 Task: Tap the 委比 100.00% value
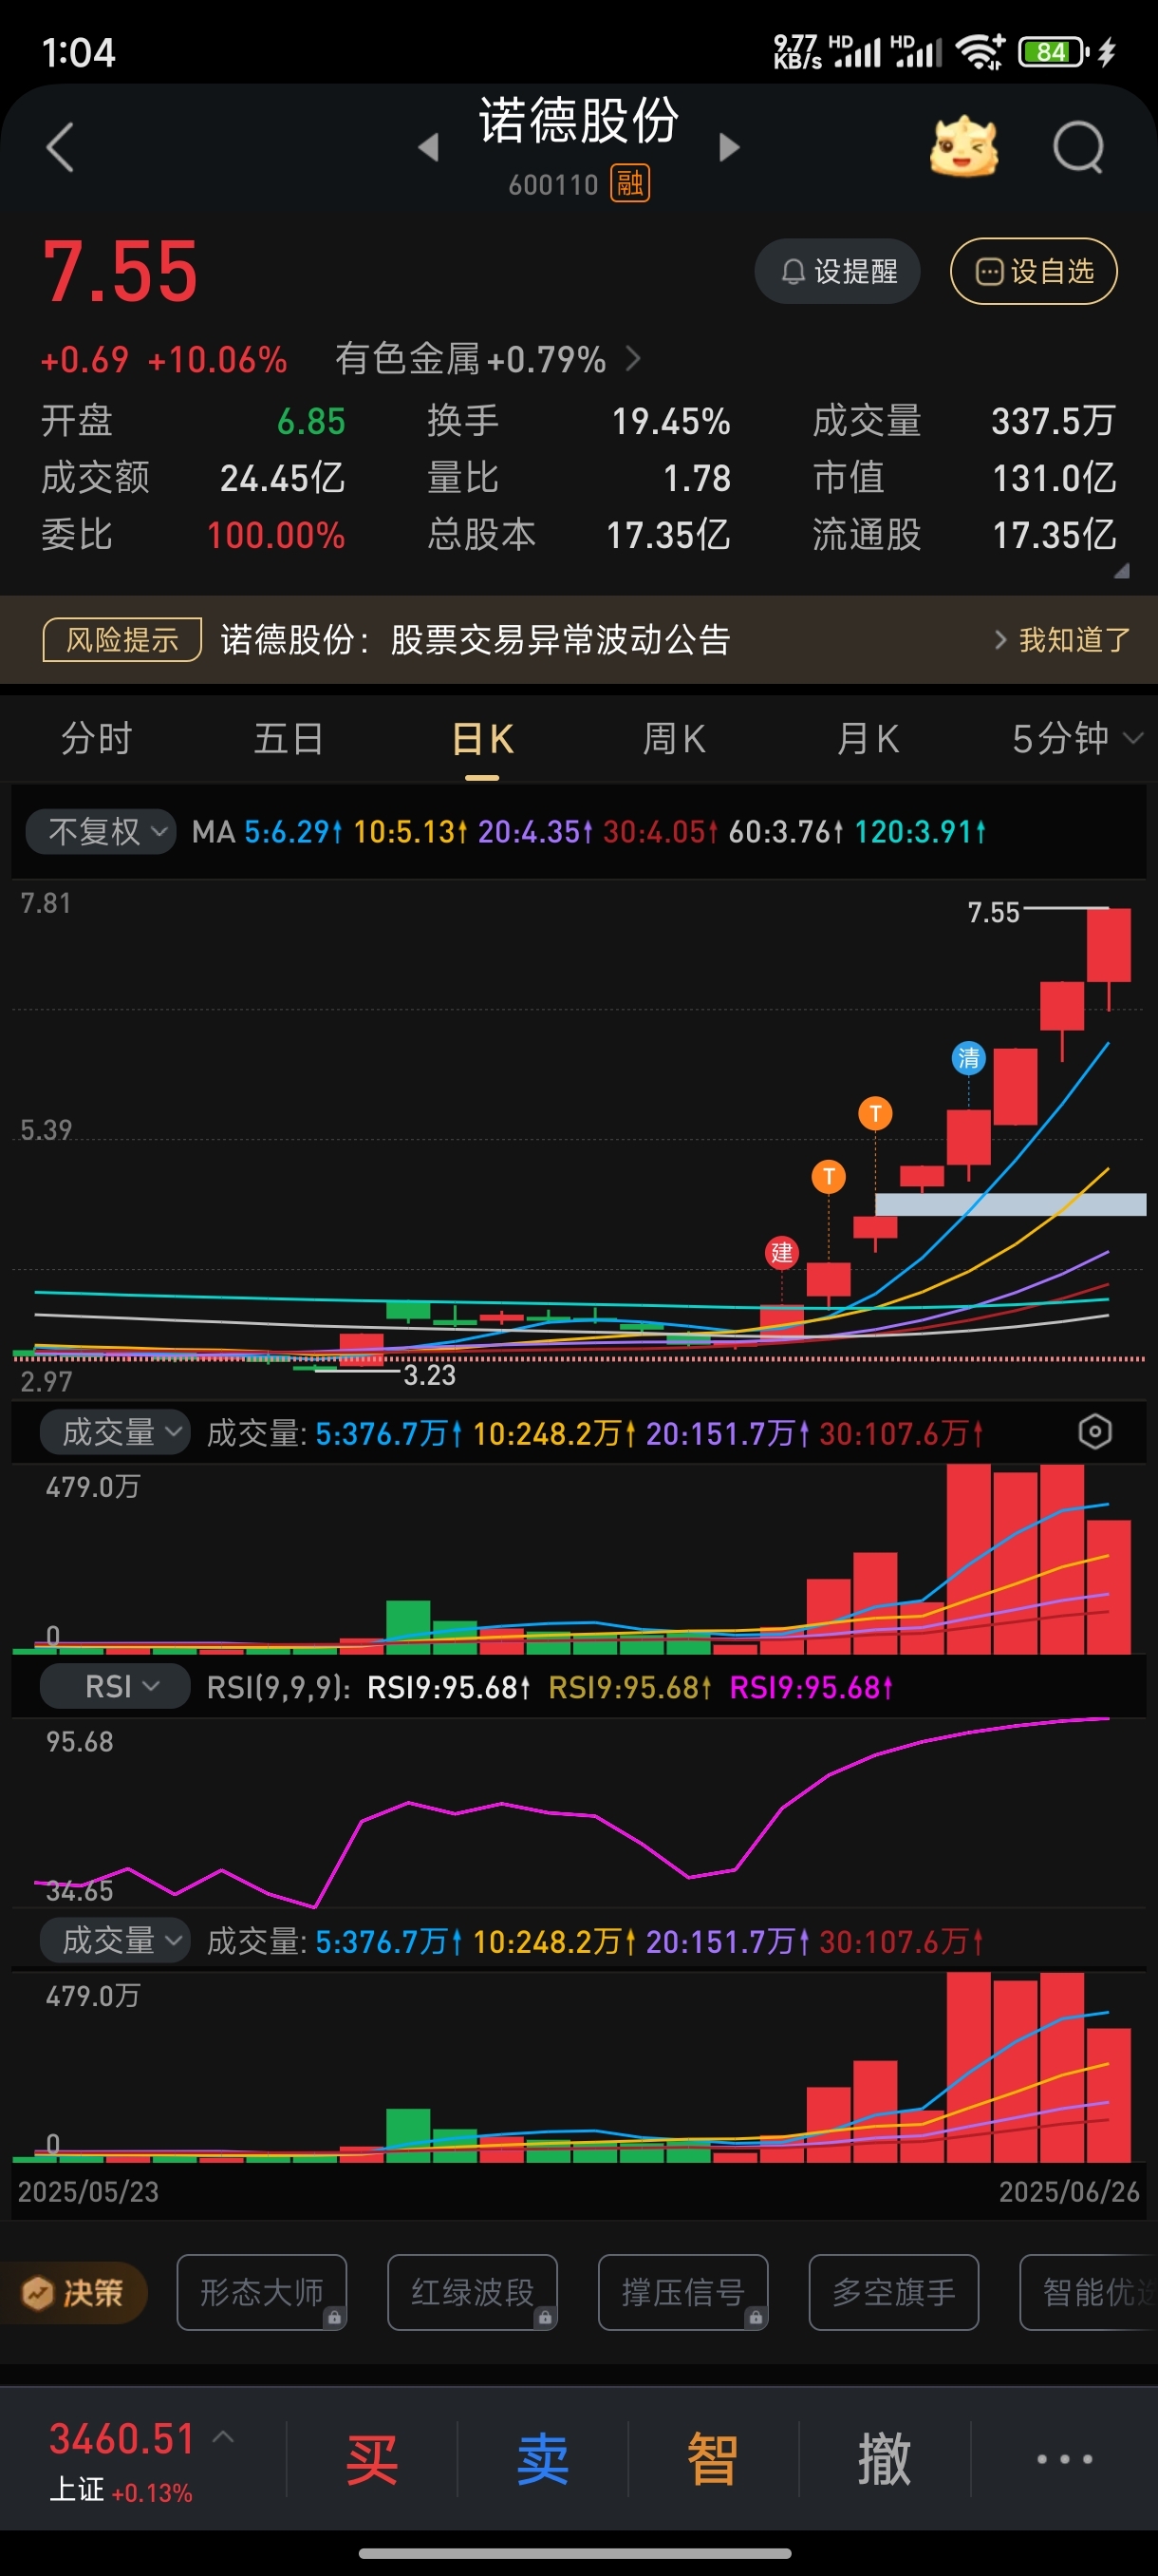point(276,535)
